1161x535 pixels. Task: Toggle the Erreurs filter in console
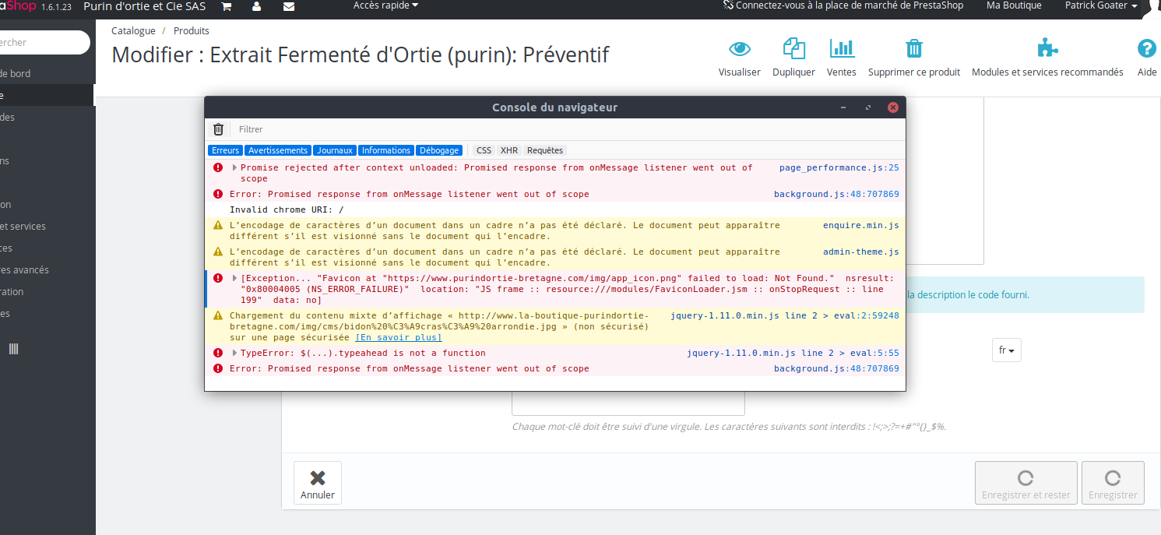[226, 150]
